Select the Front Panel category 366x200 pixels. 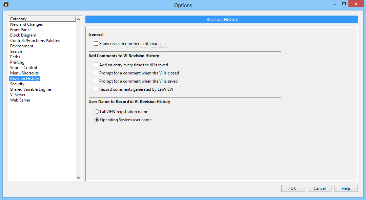[x=20, y=29]
